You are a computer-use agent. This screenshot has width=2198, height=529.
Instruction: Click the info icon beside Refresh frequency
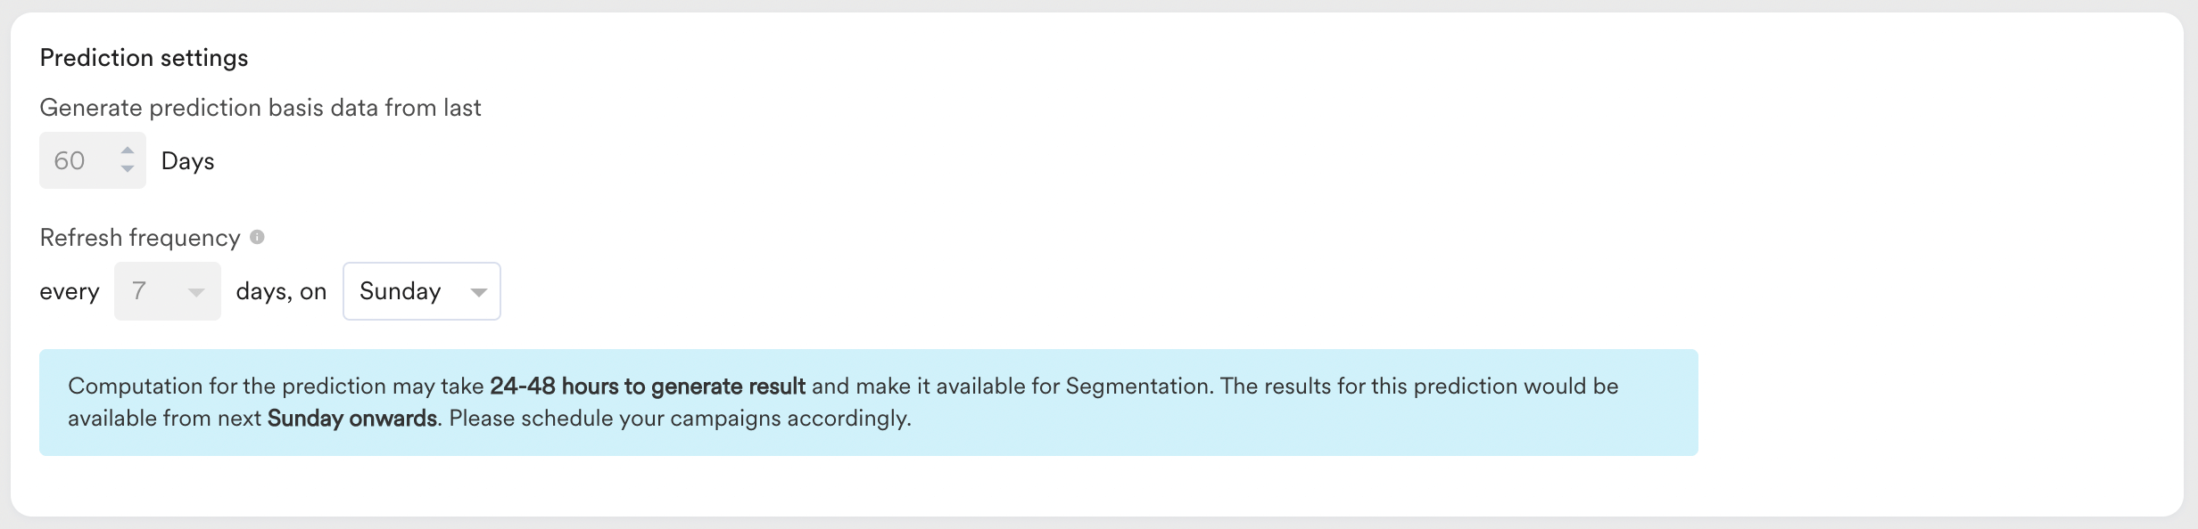257,237
